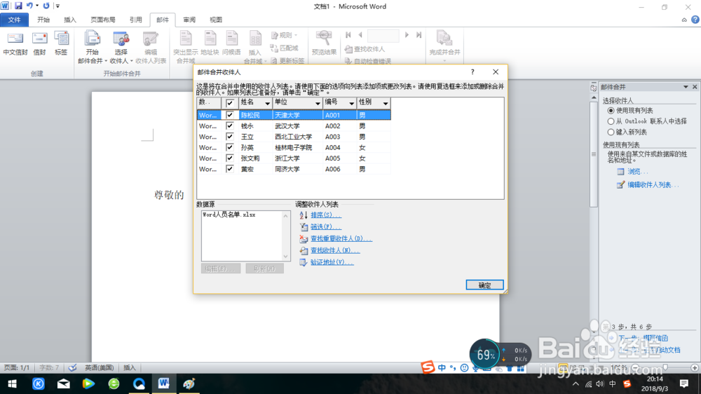Open 姓名 column dropdown arrow
Screen dimensions: 701x394
(x=267, y=103)
